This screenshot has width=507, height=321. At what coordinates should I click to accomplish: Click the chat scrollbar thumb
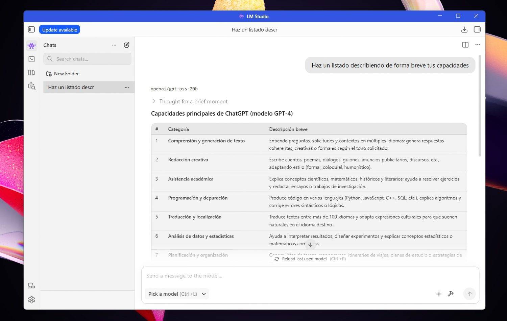(x=480, y=105)
